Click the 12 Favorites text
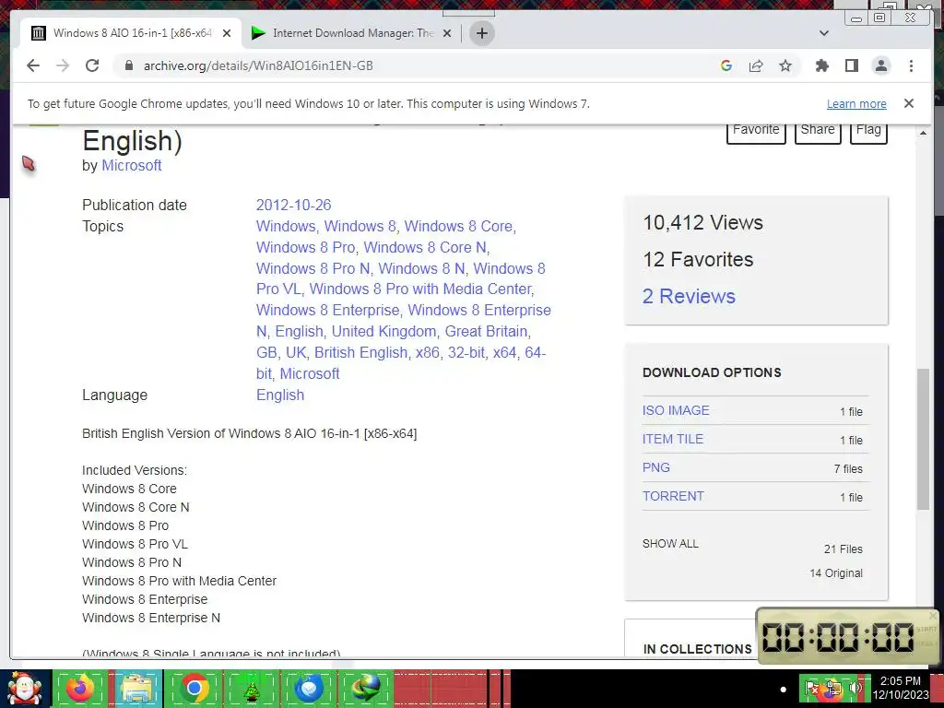The image size is (944, 708). pos(698,259)
